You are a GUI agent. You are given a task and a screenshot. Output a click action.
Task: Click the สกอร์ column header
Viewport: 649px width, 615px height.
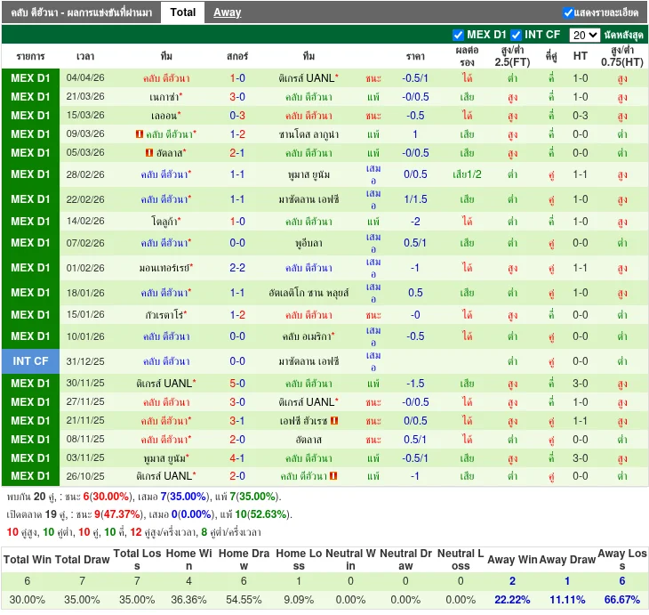[237, 56]
